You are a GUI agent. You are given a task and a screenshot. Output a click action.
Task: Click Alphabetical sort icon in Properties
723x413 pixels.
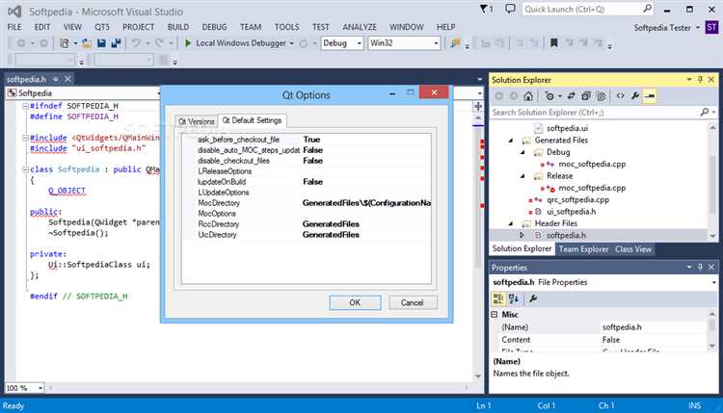(x=514, y=298)
